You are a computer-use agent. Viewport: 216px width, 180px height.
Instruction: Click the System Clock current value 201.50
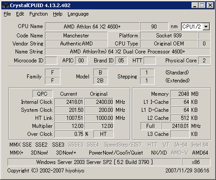69,110
